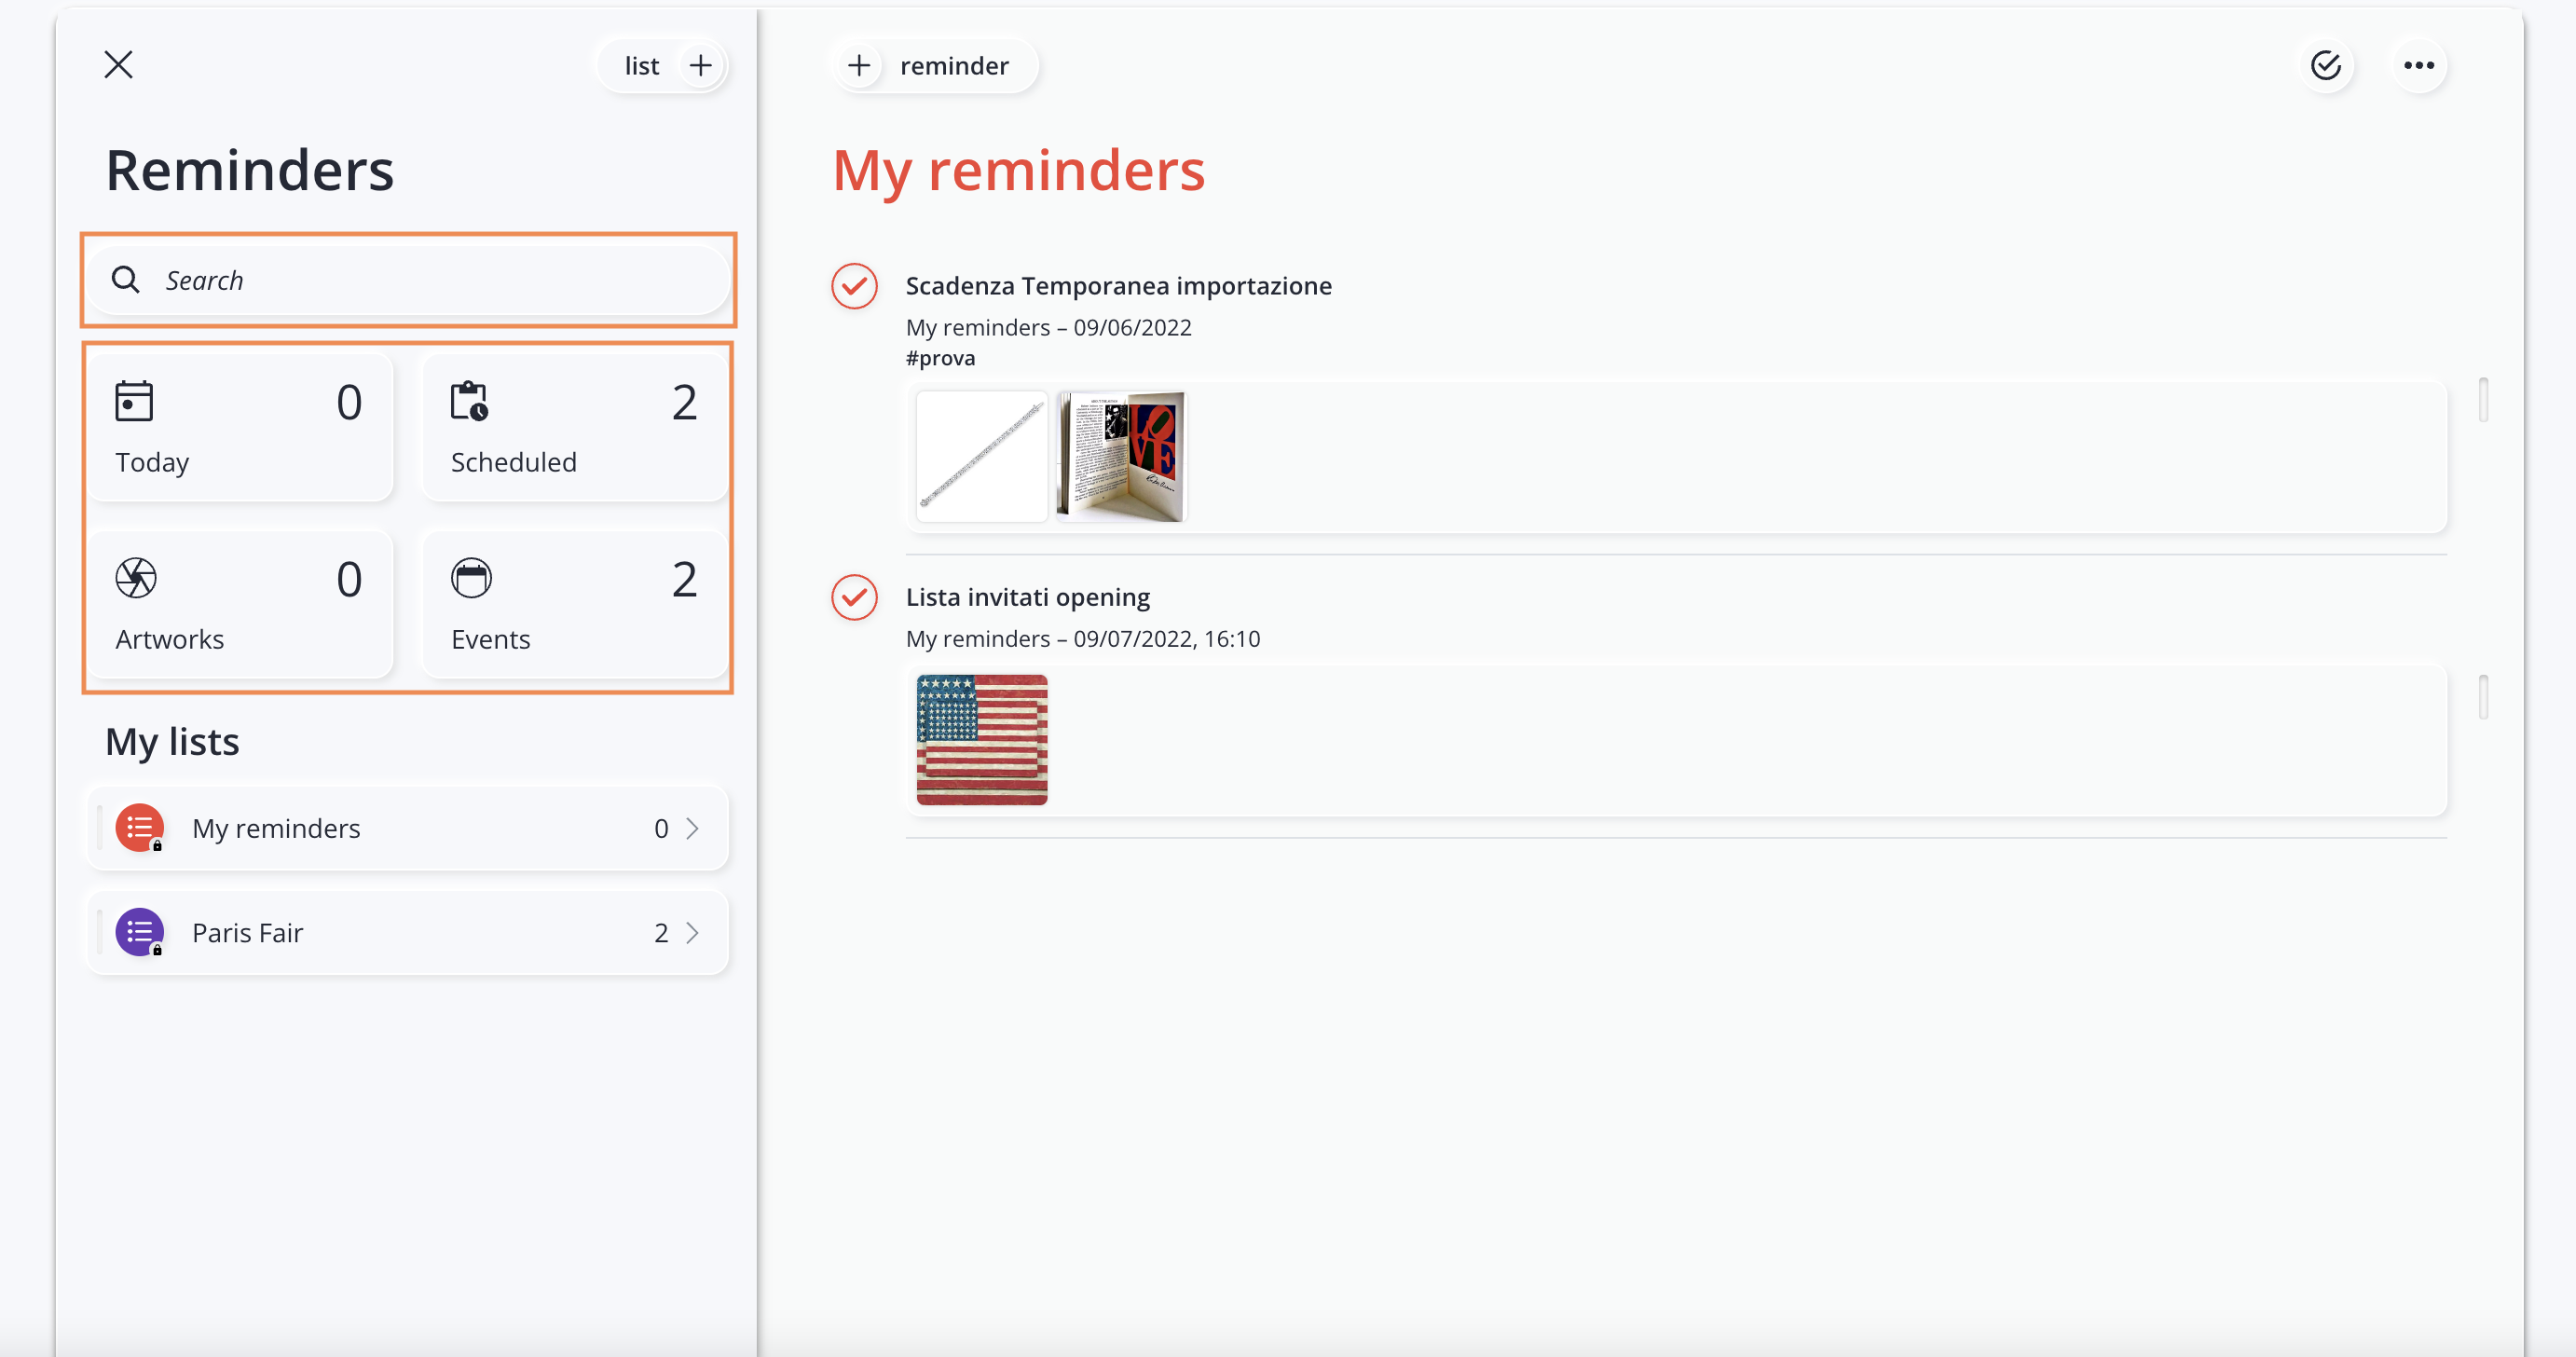
Task: Expand Paris Fair with its chevron
Action: [x=692, y=932]
